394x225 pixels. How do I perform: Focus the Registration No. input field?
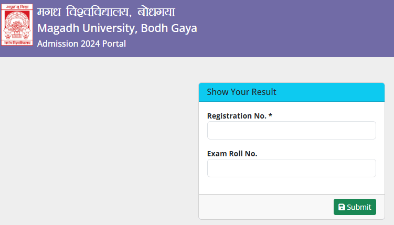click(292, 130)
